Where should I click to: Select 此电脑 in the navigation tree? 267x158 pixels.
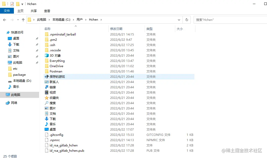click(20, 95)
